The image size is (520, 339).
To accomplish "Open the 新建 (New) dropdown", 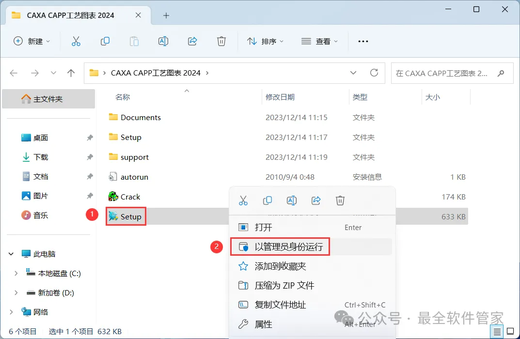I will tap(32, 42).
